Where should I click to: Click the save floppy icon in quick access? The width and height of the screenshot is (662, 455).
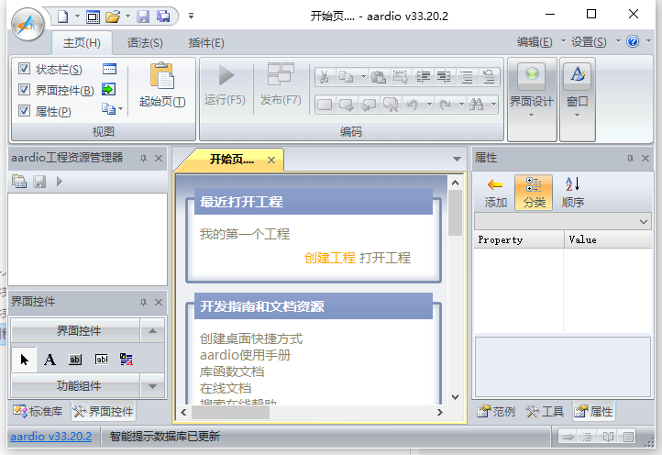[x=143, y=17]
